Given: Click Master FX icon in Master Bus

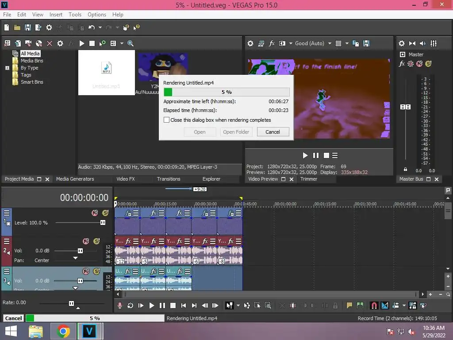Looking at the screenshot, I should [402, 64].
